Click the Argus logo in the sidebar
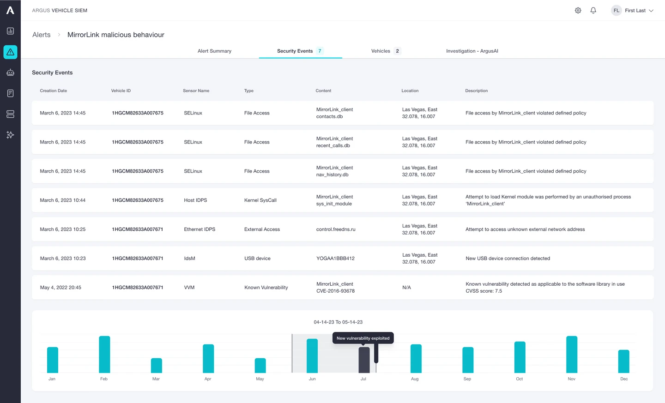 point(10,10)
